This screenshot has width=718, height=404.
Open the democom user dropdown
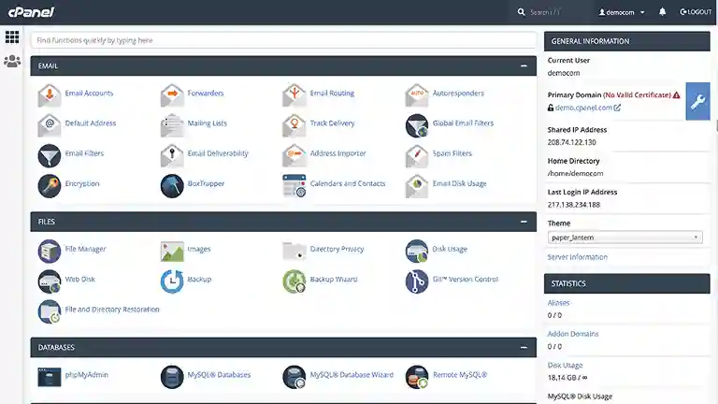click(622, 12)
